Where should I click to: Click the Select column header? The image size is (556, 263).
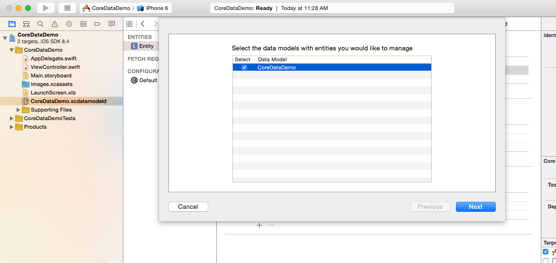[x=242, y=59]
